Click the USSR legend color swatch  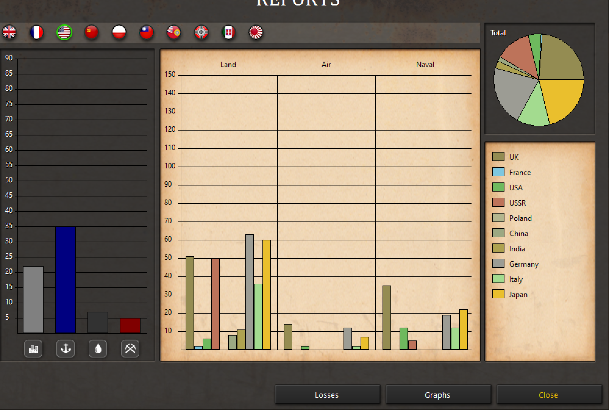point(498,203)
